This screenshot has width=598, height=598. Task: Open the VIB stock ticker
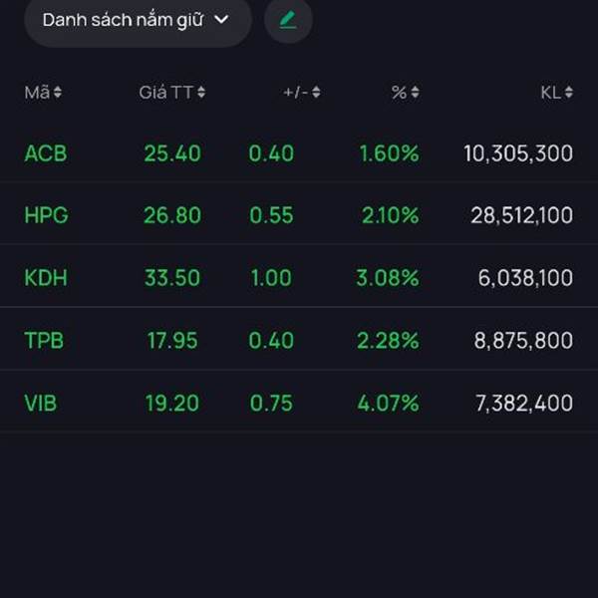point(43,403)
